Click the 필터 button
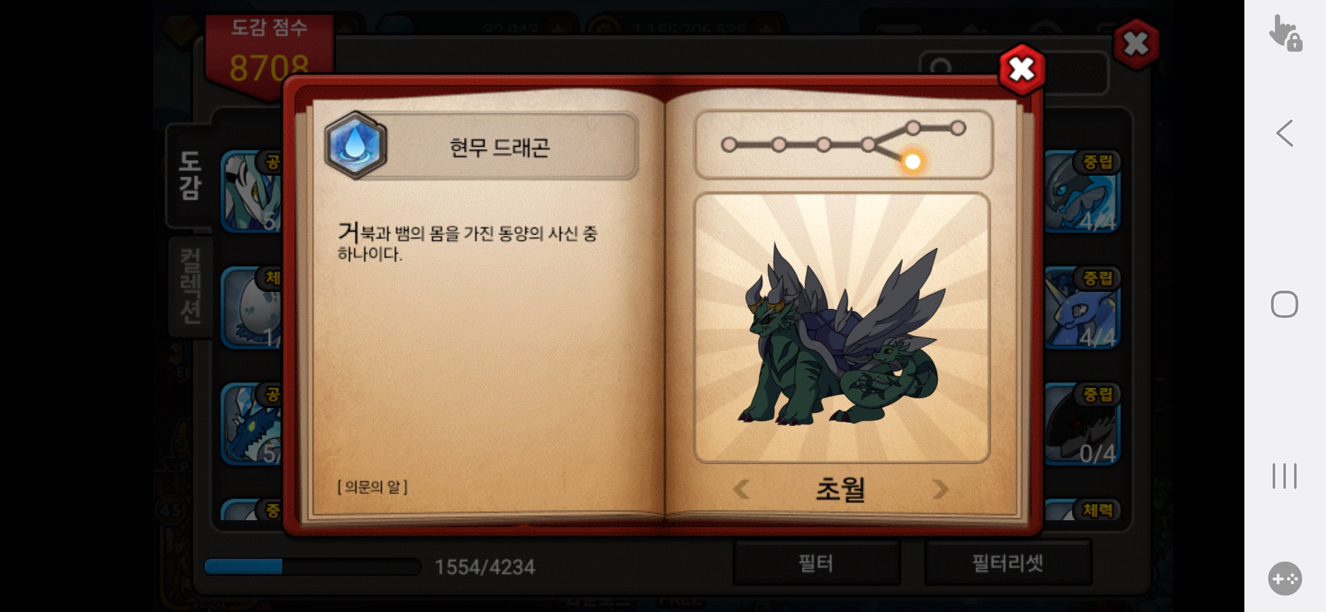Image resolution: width=1326 pixels, height=612 pixels. (816, 563)
